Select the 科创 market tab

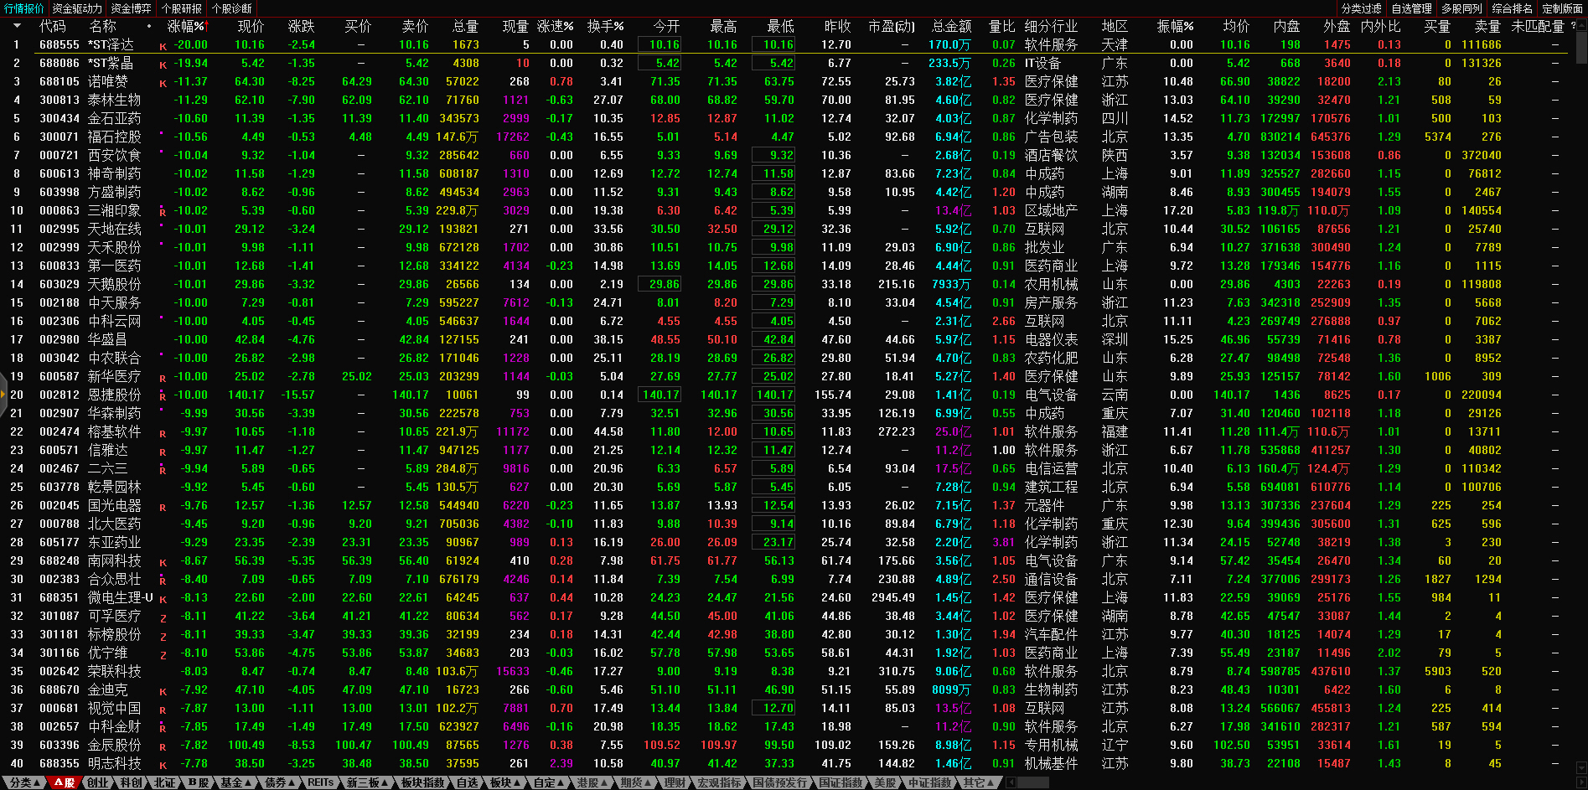tap(131, 782)
